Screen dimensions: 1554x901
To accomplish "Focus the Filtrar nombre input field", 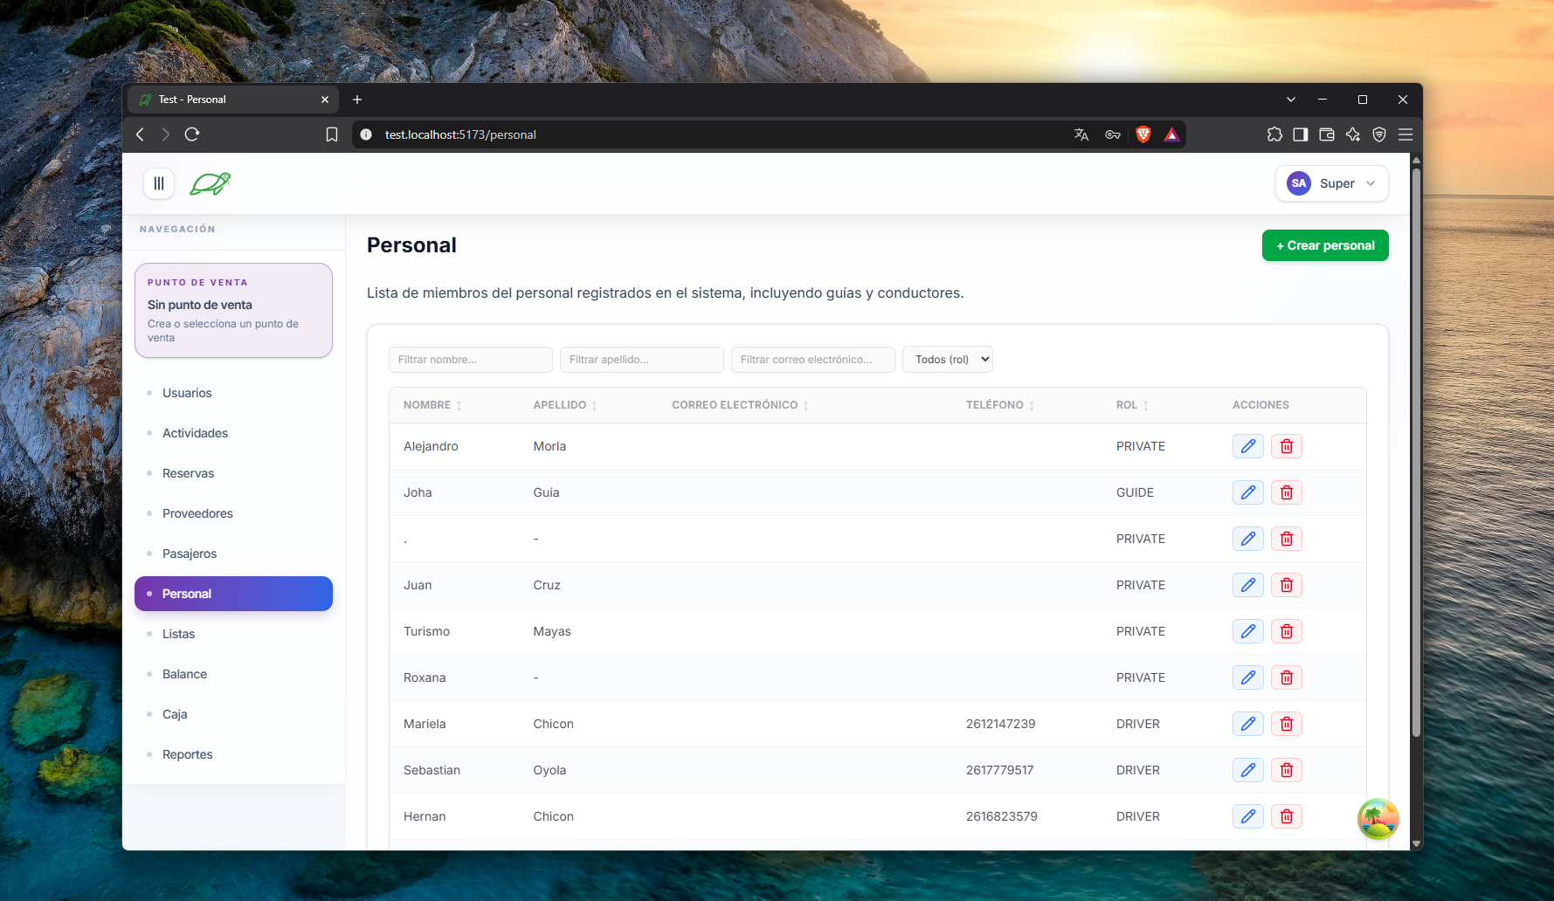I will [x=471, y=360].
